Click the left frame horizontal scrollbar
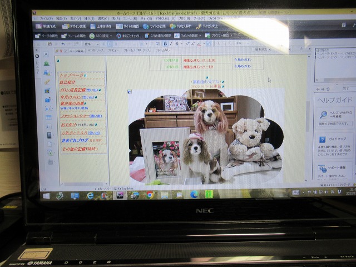356x267 pixels. [x=84, y=184]
